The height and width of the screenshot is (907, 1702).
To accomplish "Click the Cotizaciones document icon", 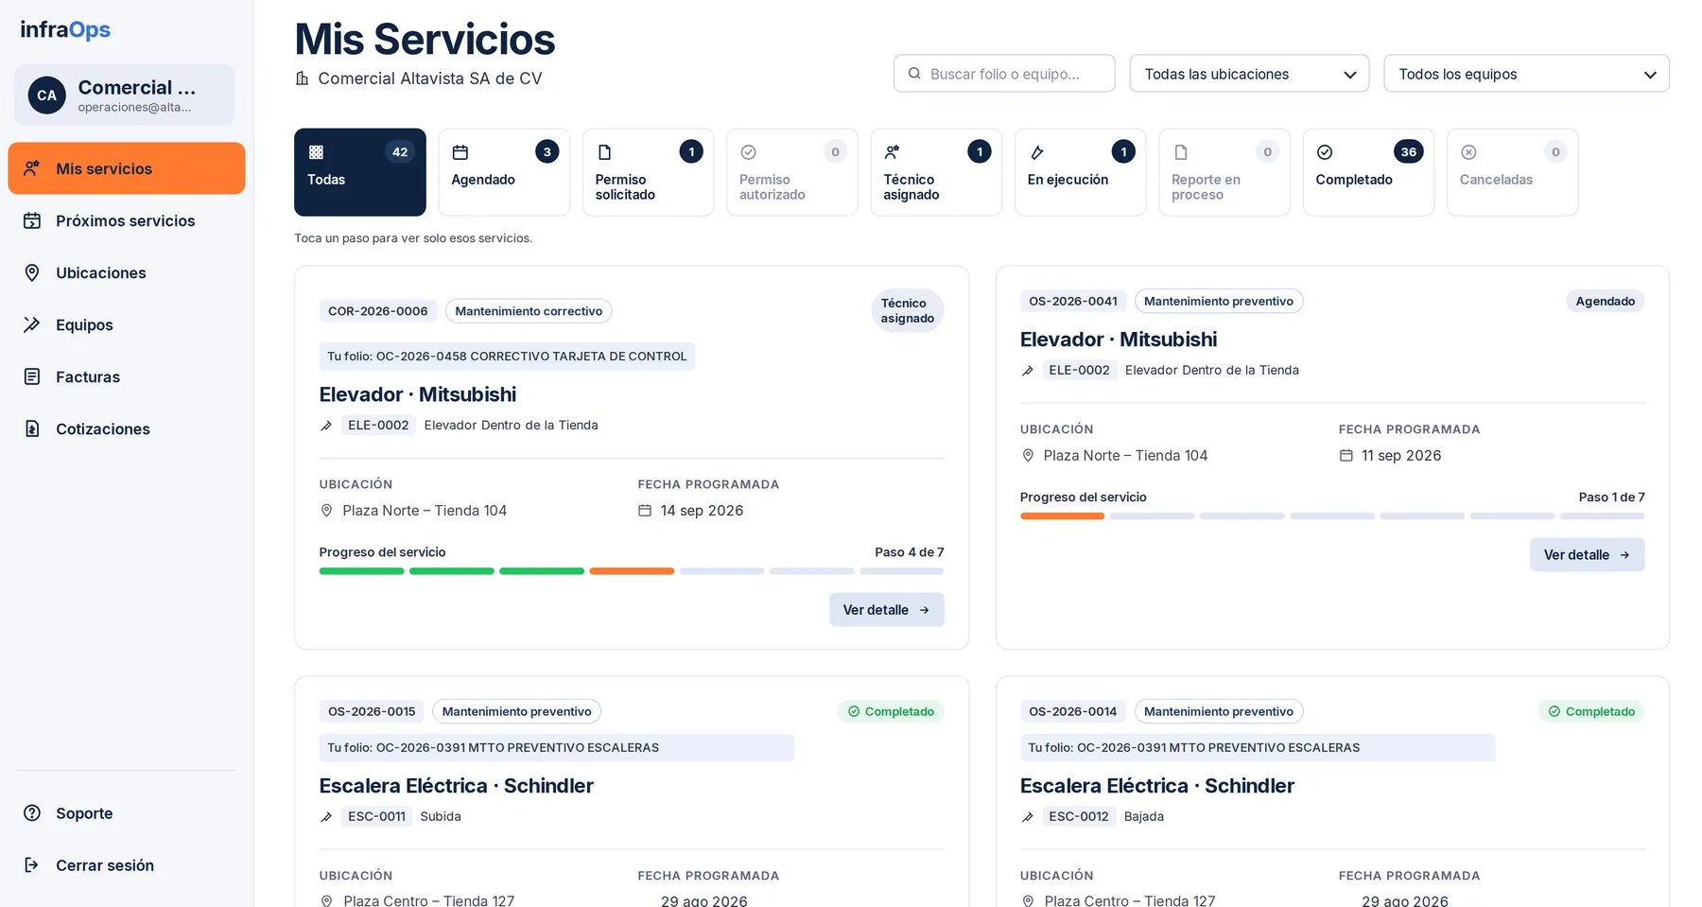I will (x=32, y=428).
